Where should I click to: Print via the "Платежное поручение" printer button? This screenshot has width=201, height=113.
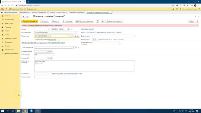(x=84, y=21)
